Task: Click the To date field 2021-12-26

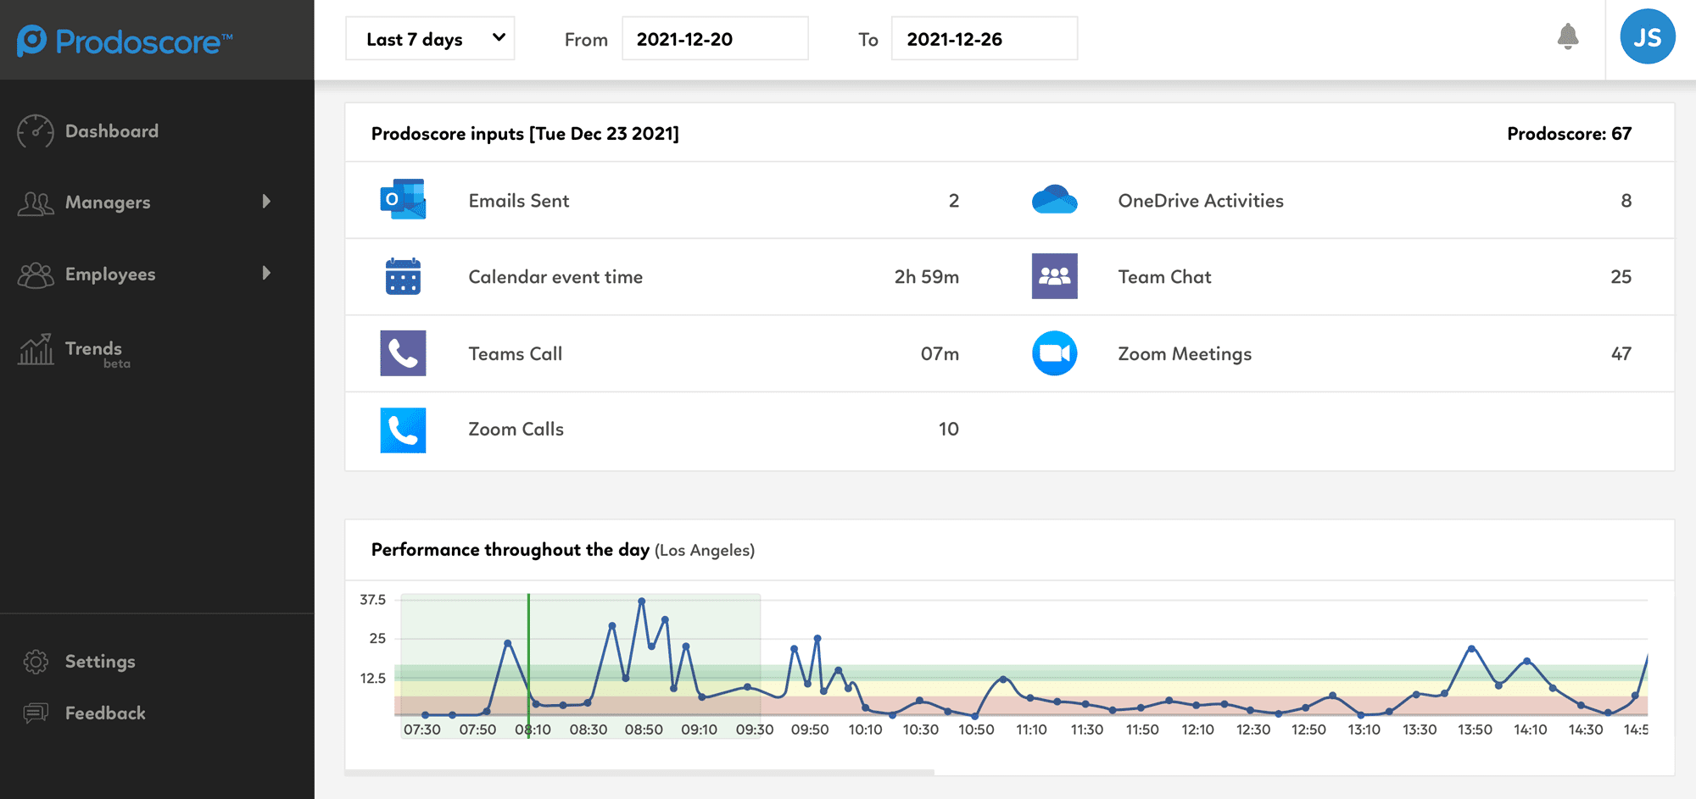Action: (x=985, y=39)
